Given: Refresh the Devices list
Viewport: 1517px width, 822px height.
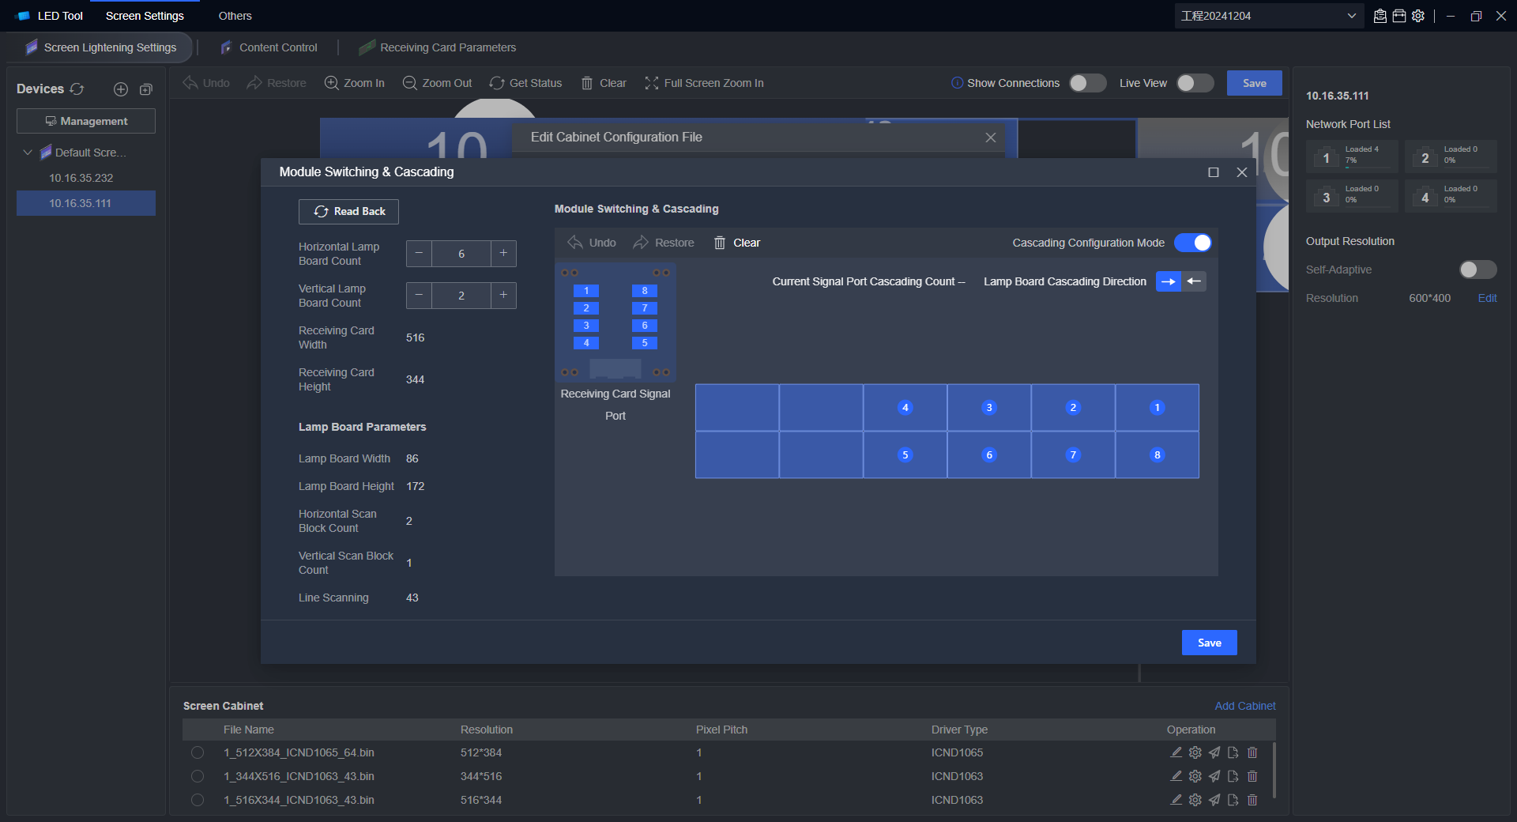Looking at the screenshot, I should [77, 89].
